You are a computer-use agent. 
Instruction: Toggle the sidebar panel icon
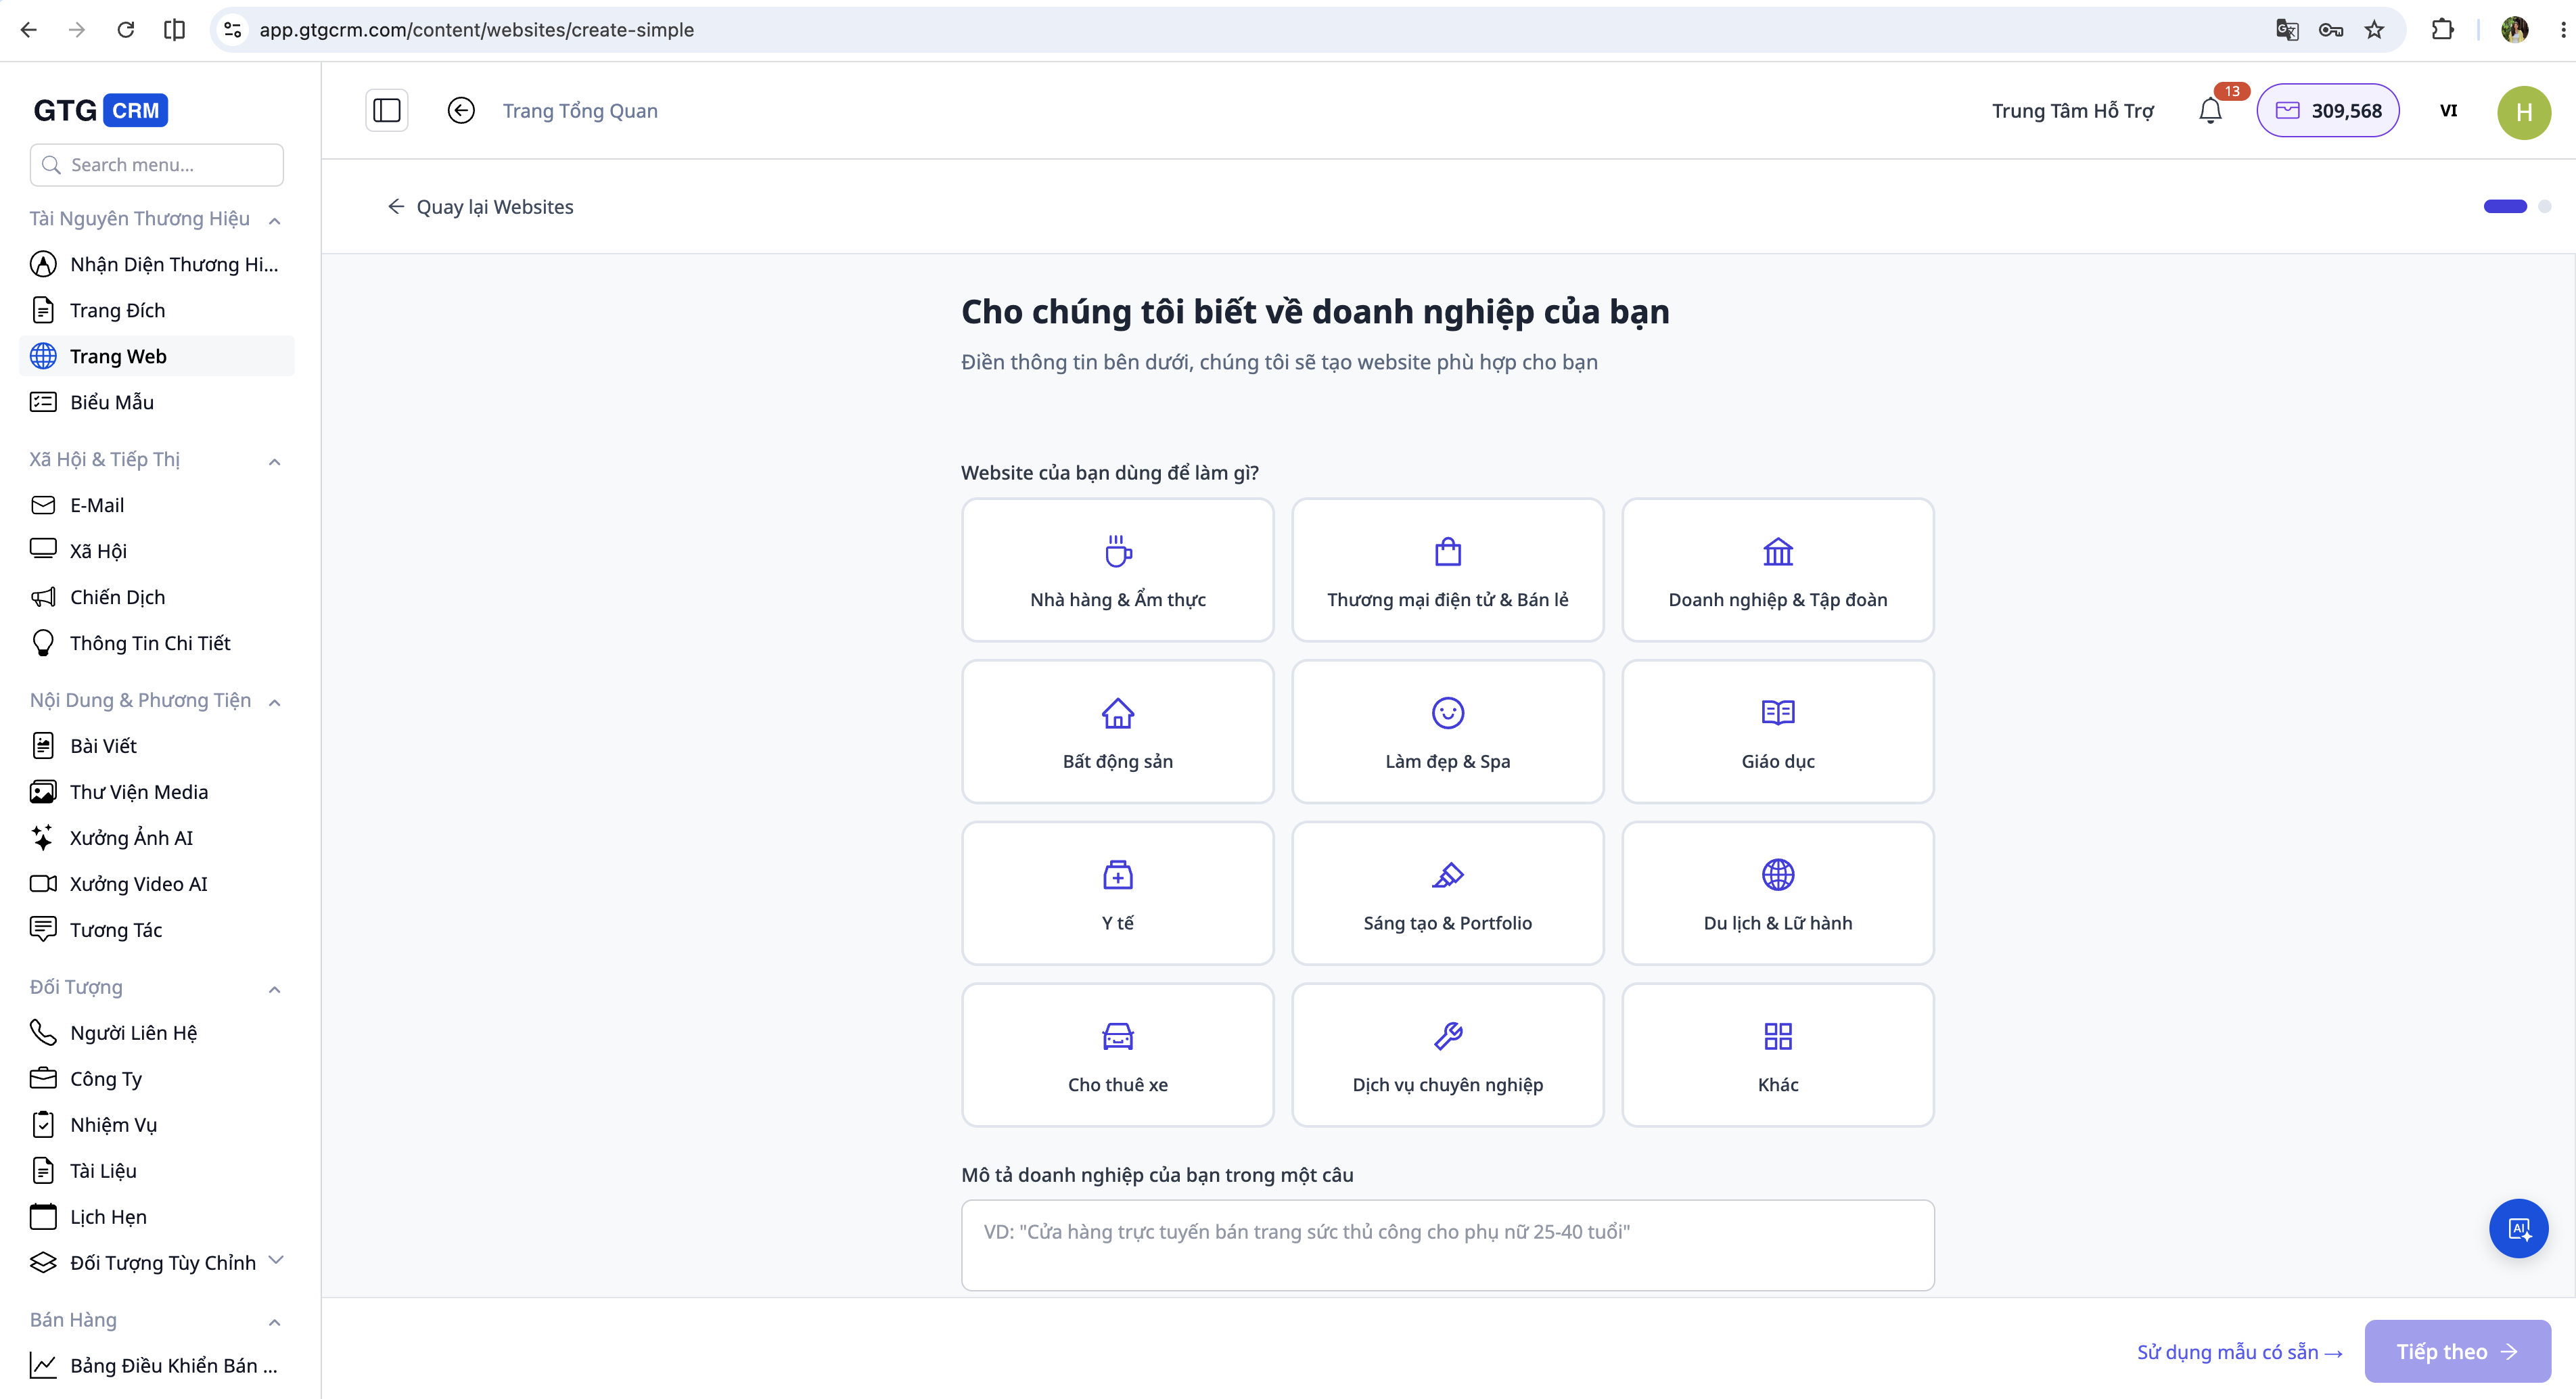click(386, 110)
